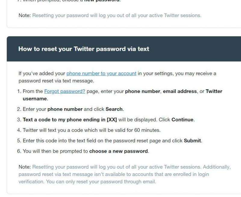The image size is (241, 197).
Task: Click the bold word 'Search' in step 2
Action: click(114, 109)
